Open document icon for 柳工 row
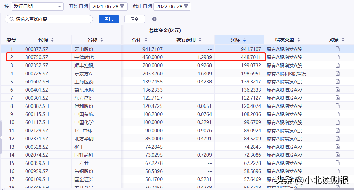 coord(338,147)
